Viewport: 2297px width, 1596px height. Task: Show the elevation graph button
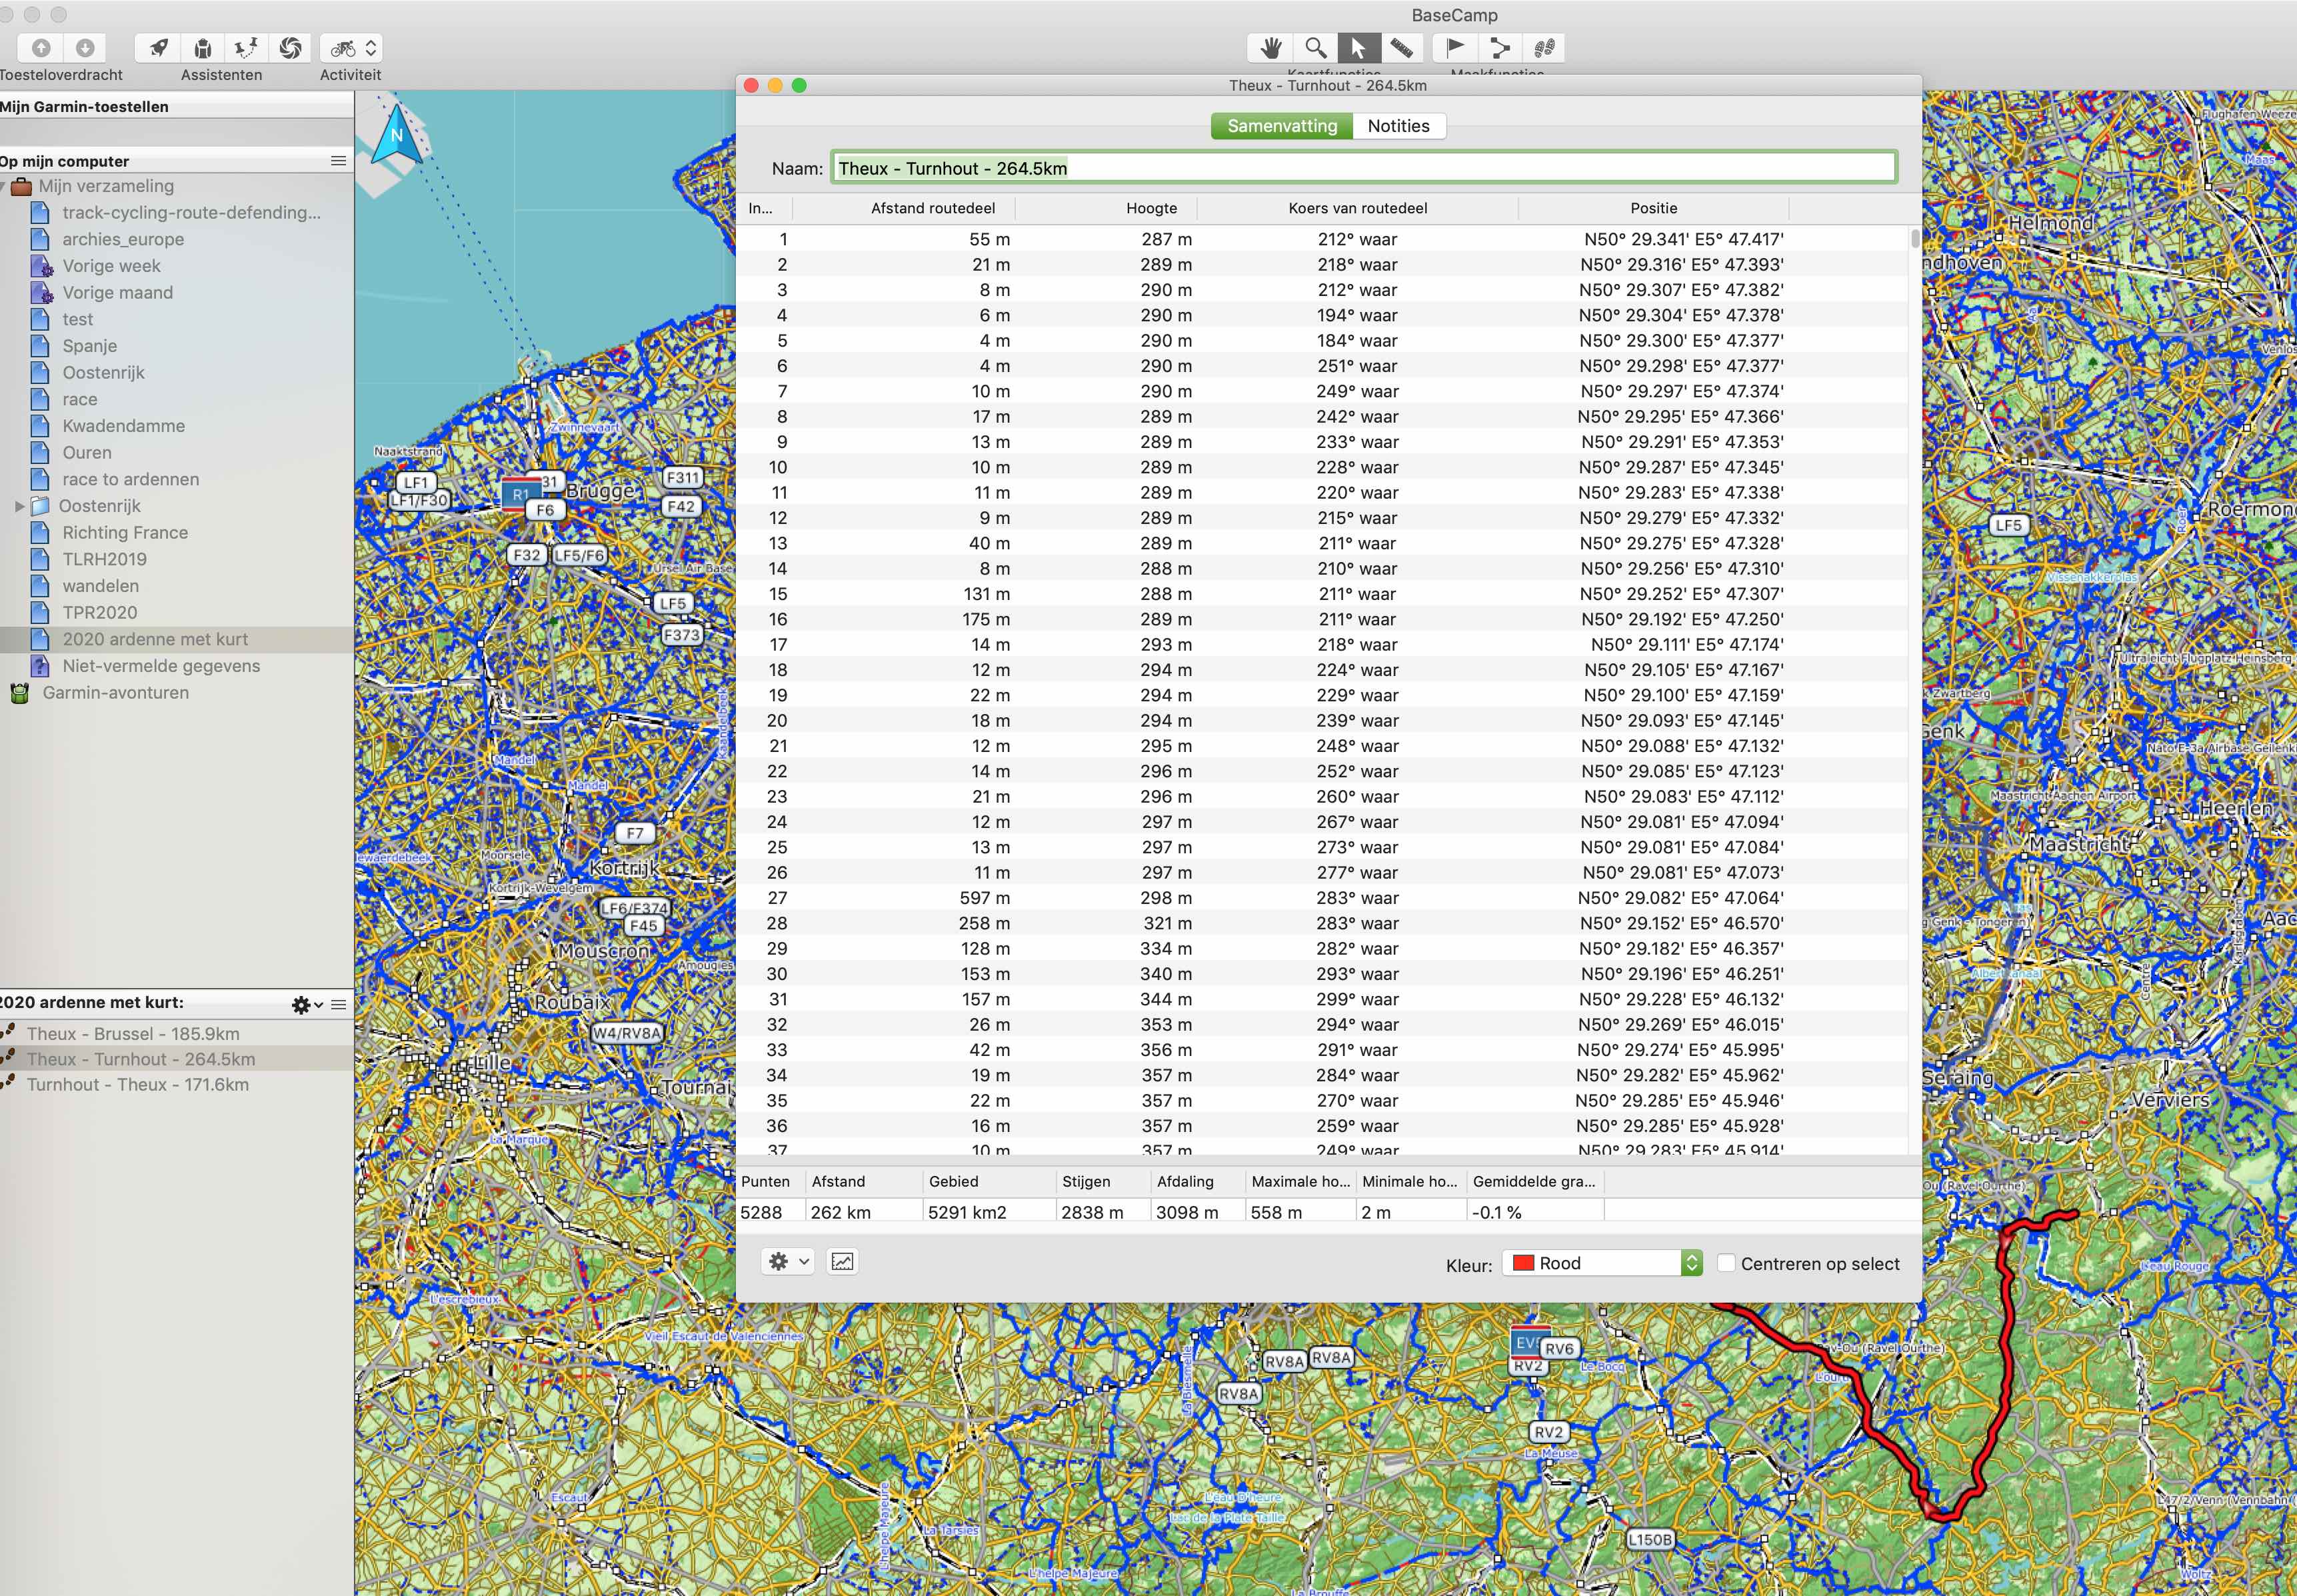843,1261
